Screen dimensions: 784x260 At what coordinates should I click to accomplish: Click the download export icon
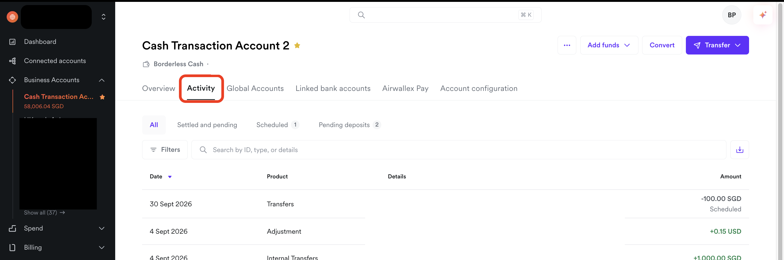739,150
